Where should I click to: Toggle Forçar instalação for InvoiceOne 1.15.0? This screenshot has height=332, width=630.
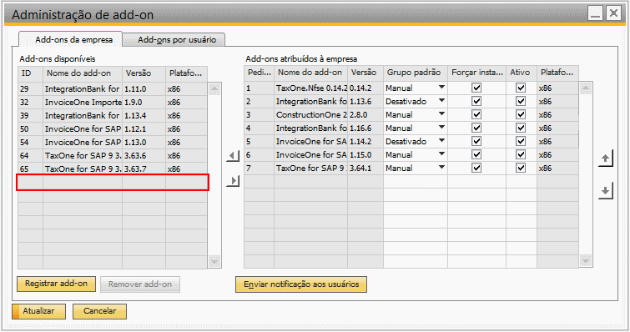point(476,154)
